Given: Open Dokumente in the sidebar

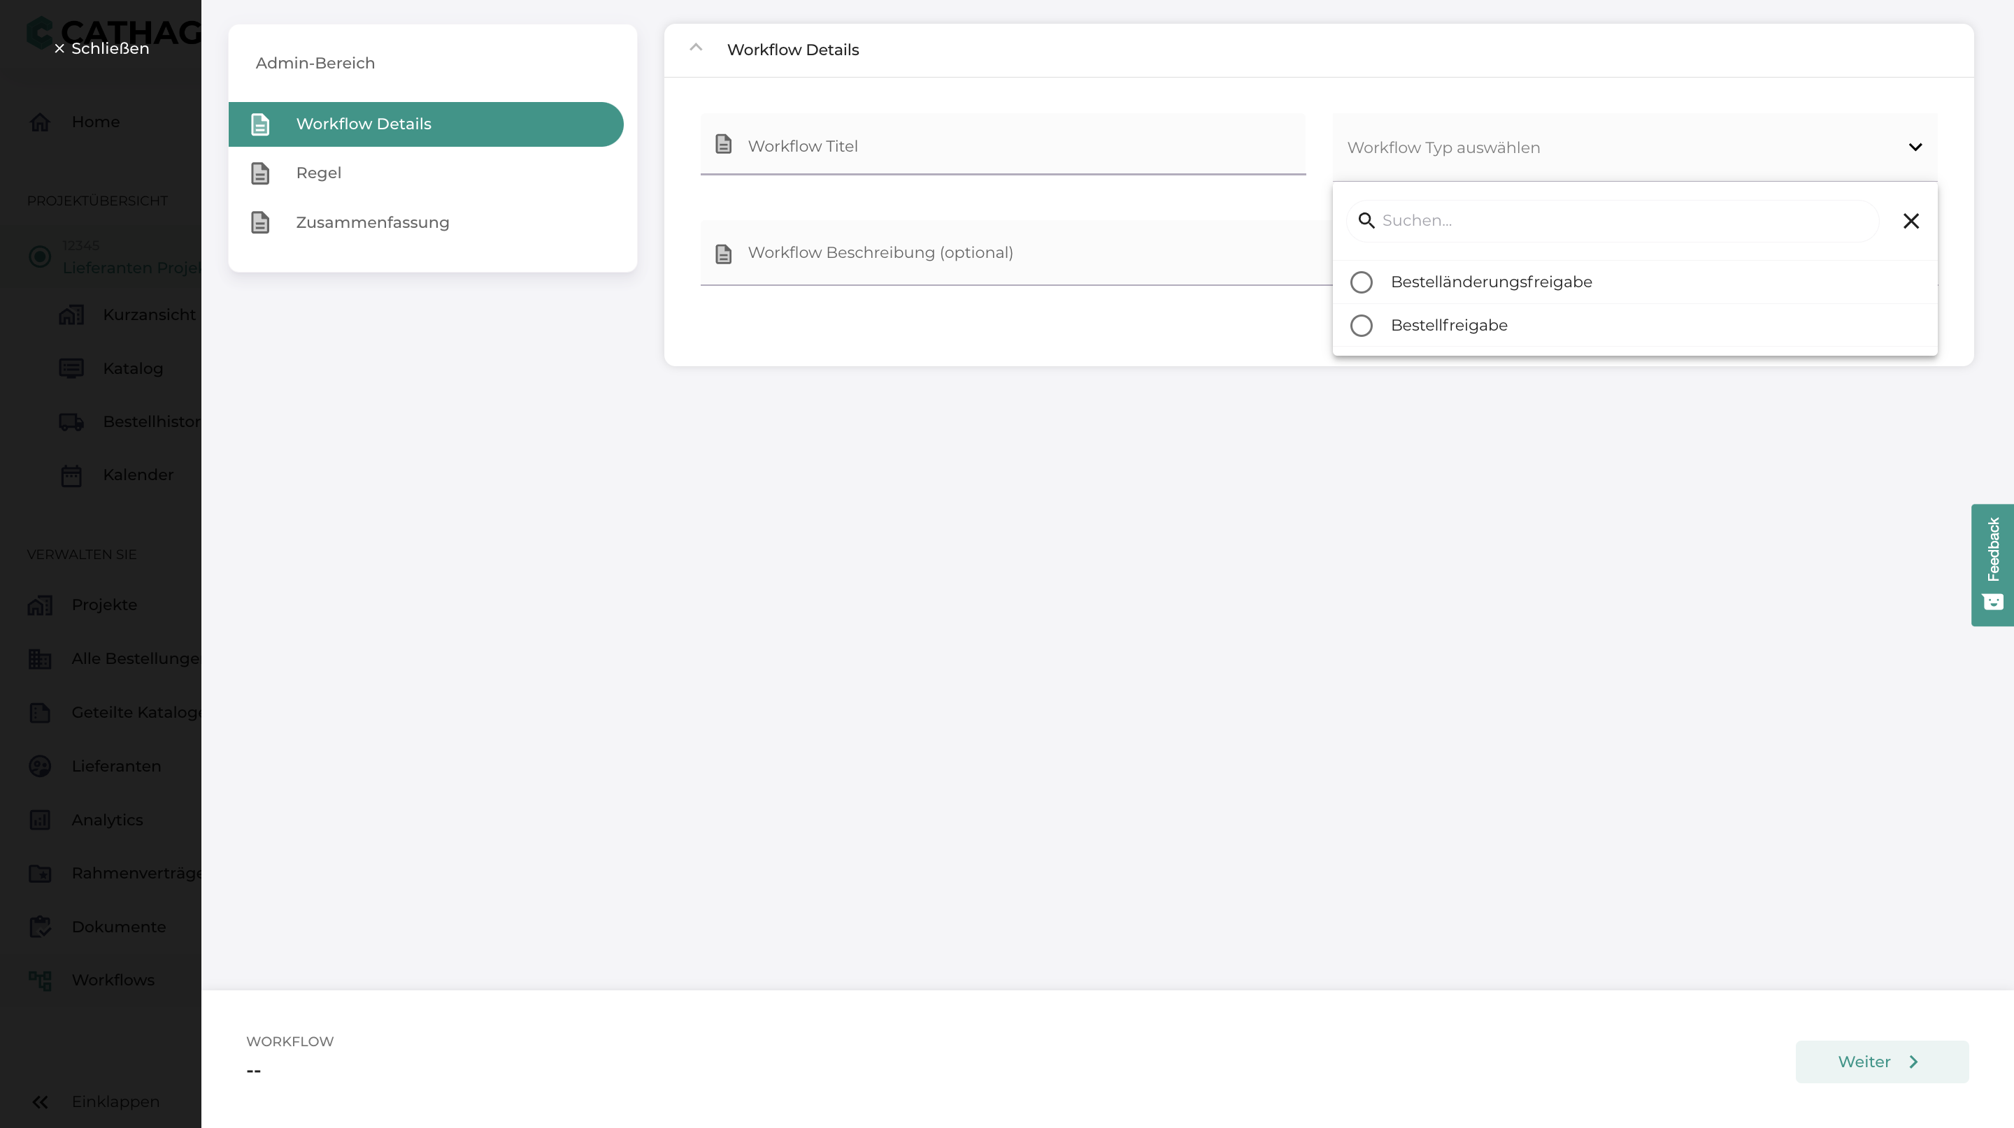Looking at the screenshot, I should tap(119, 927).
